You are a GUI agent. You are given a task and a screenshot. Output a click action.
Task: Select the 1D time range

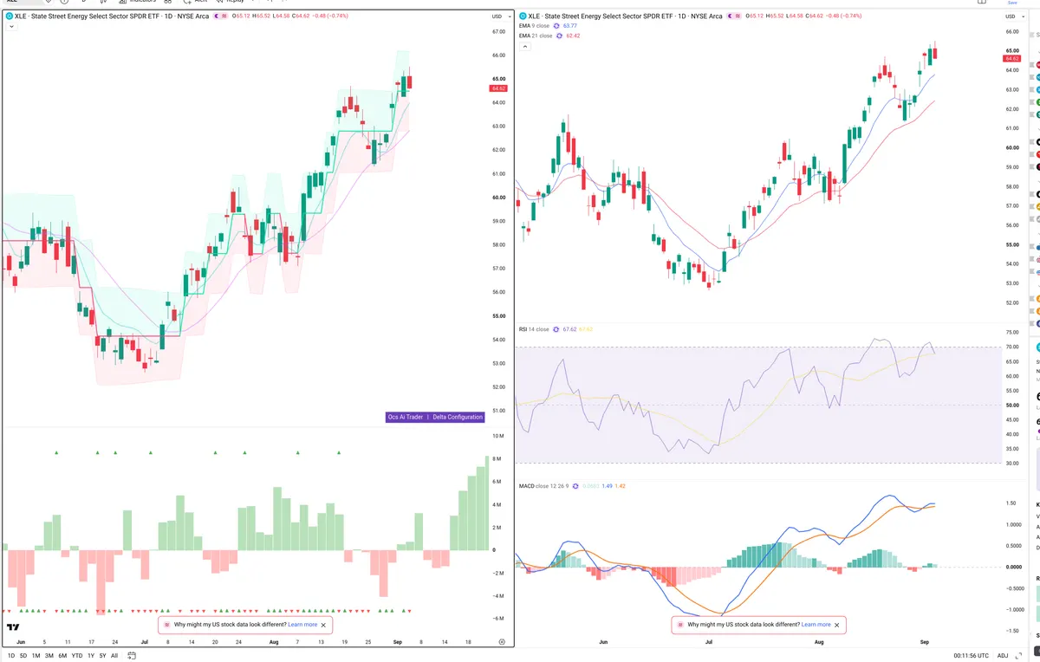tap(10, 655)
